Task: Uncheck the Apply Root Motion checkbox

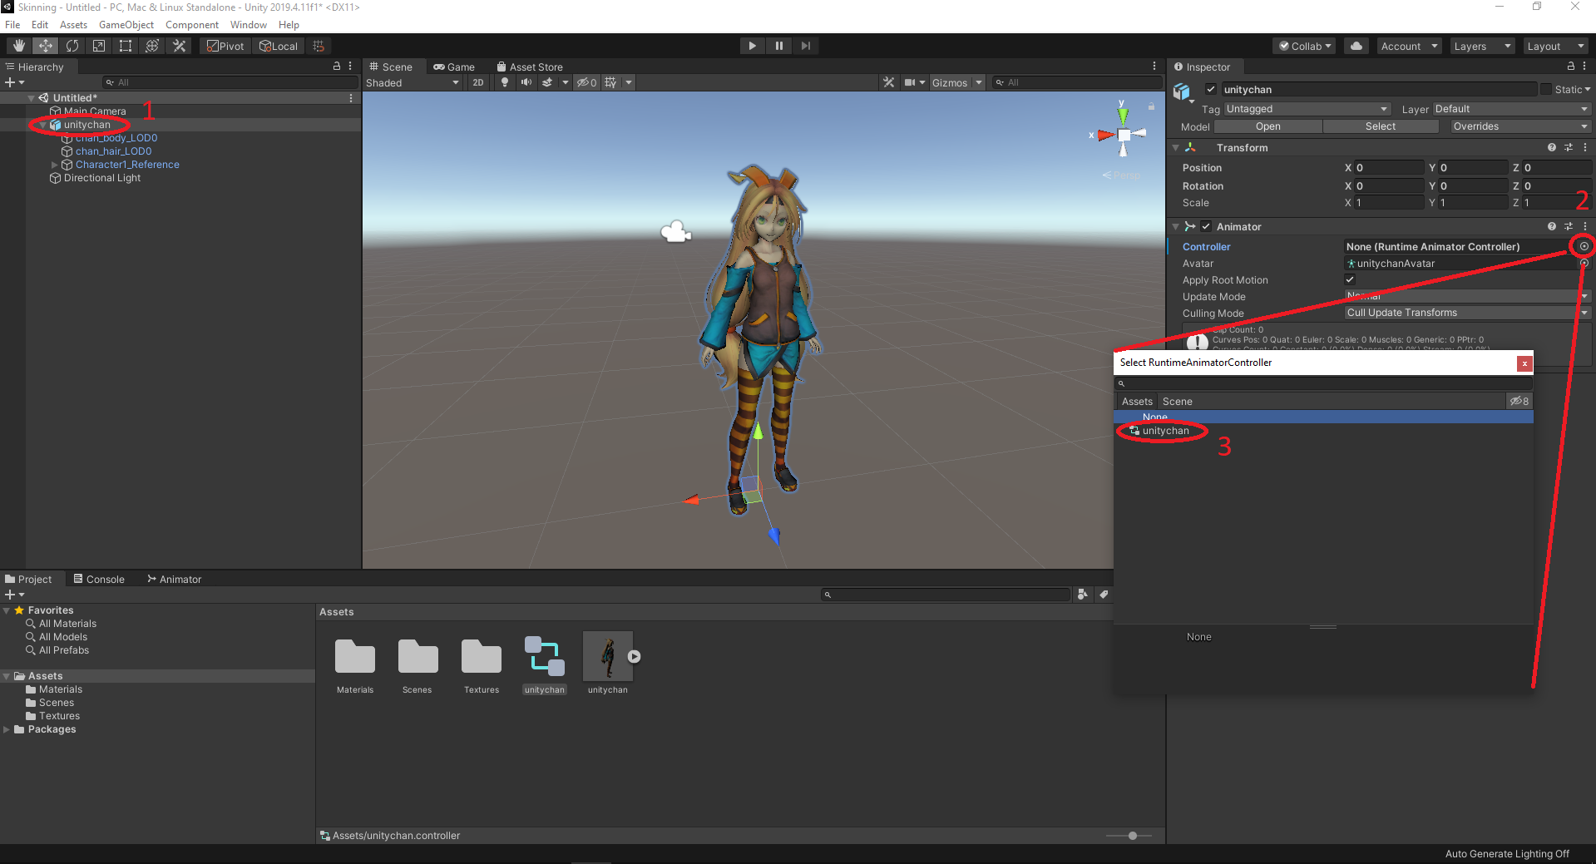Action: 1349,279
